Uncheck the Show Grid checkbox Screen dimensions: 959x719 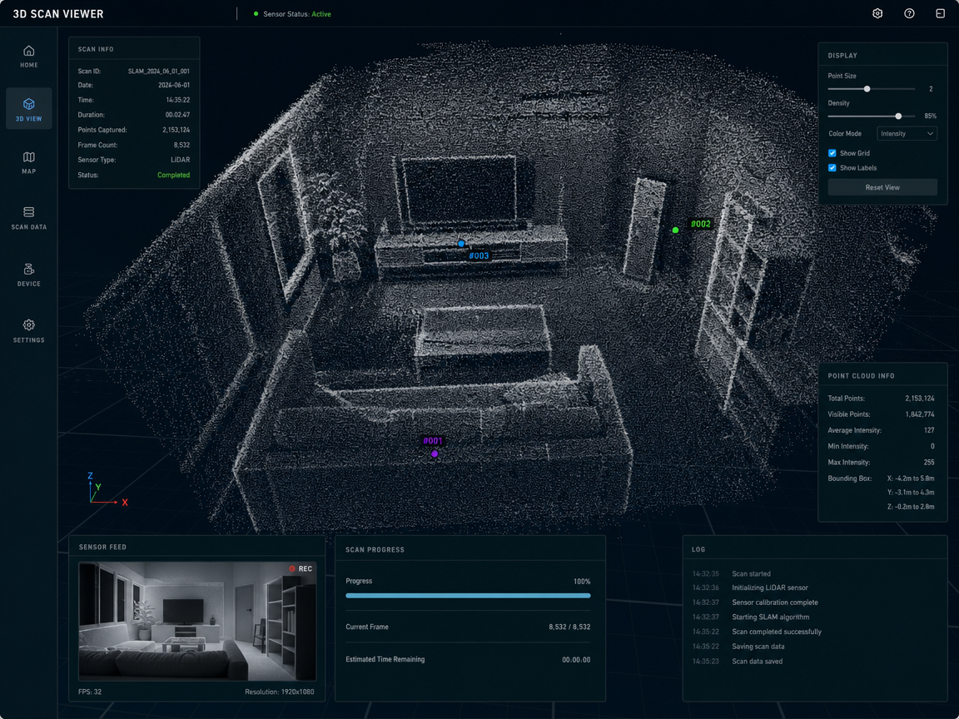point(832,153)
